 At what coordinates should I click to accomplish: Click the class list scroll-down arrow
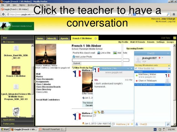coord(32,116)
